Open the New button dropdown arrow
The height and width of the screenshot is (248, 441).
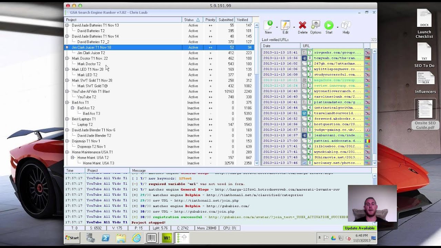[277, 27]
